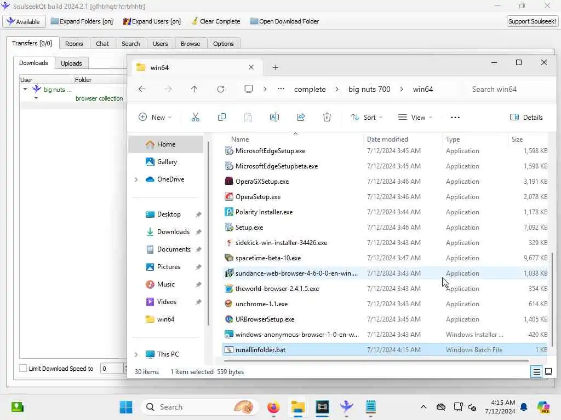Open File Explorer from the taskbar
This screenshot has width=561, height=420.
(x=297, y=407)
